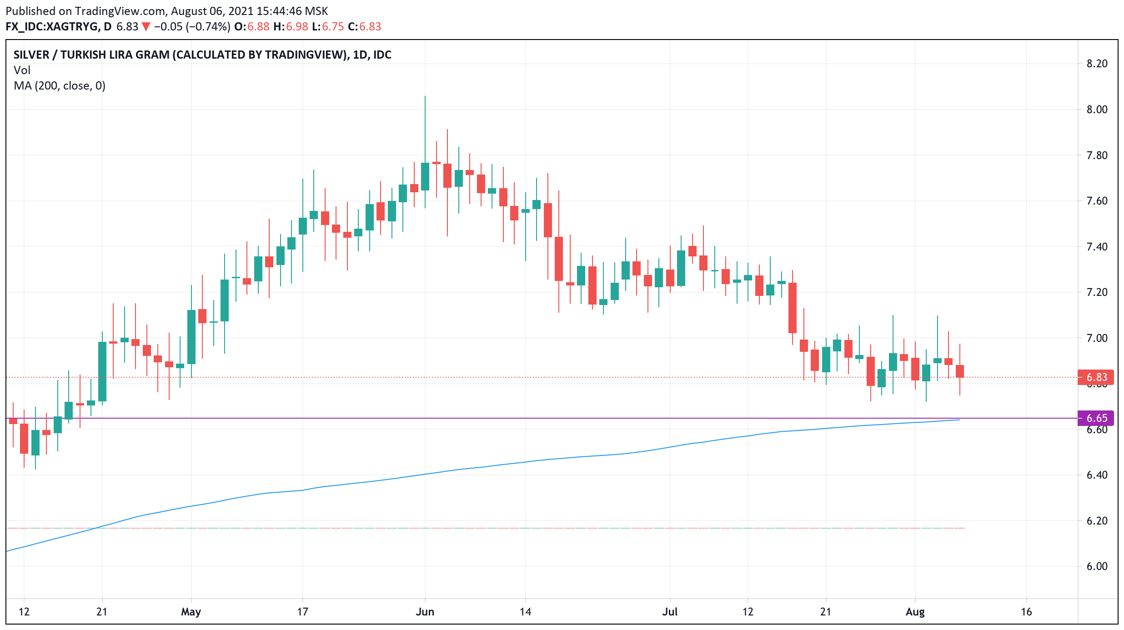Click the MA (200, close, 0) indicator label
1124x630 pixels.
click(60, 85)
